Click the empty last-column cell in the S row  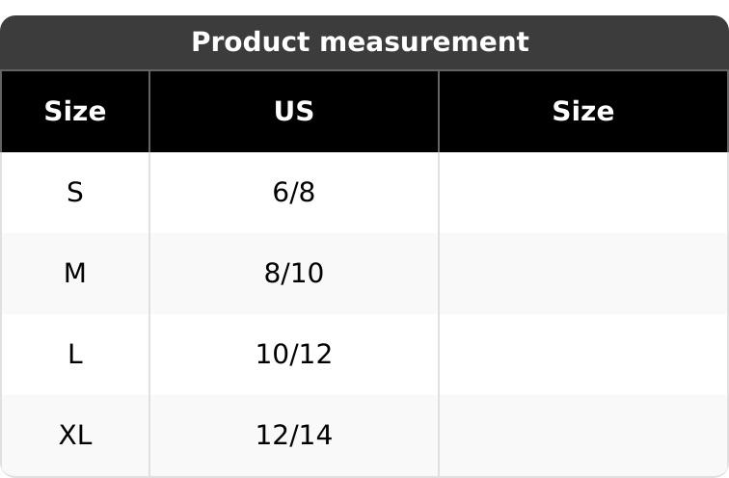(x=583, y=193)
